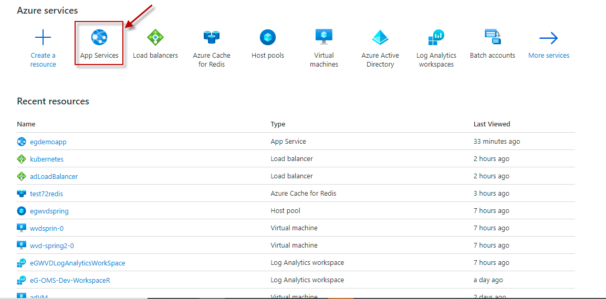Open the App Services globe icon
606x299 pixels.
pyautogui.click(x=99, y=37)
